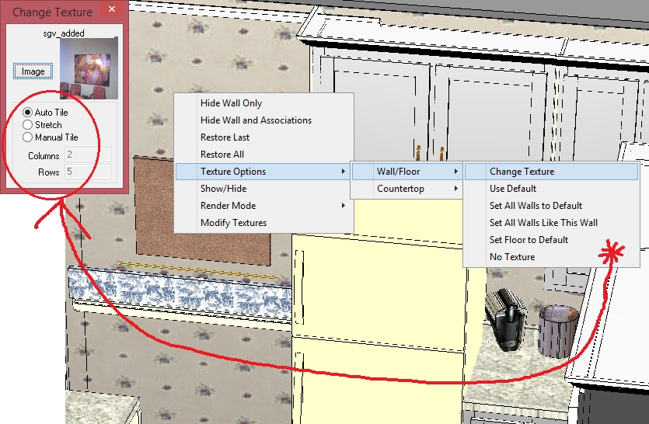Choose No Texture option
The image size is (649, 424).
(512, 257)
